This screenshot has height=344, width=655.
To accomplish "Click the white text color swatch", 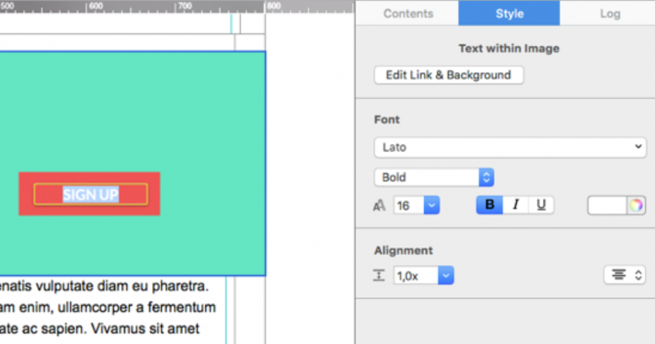I will click(608, 205).
